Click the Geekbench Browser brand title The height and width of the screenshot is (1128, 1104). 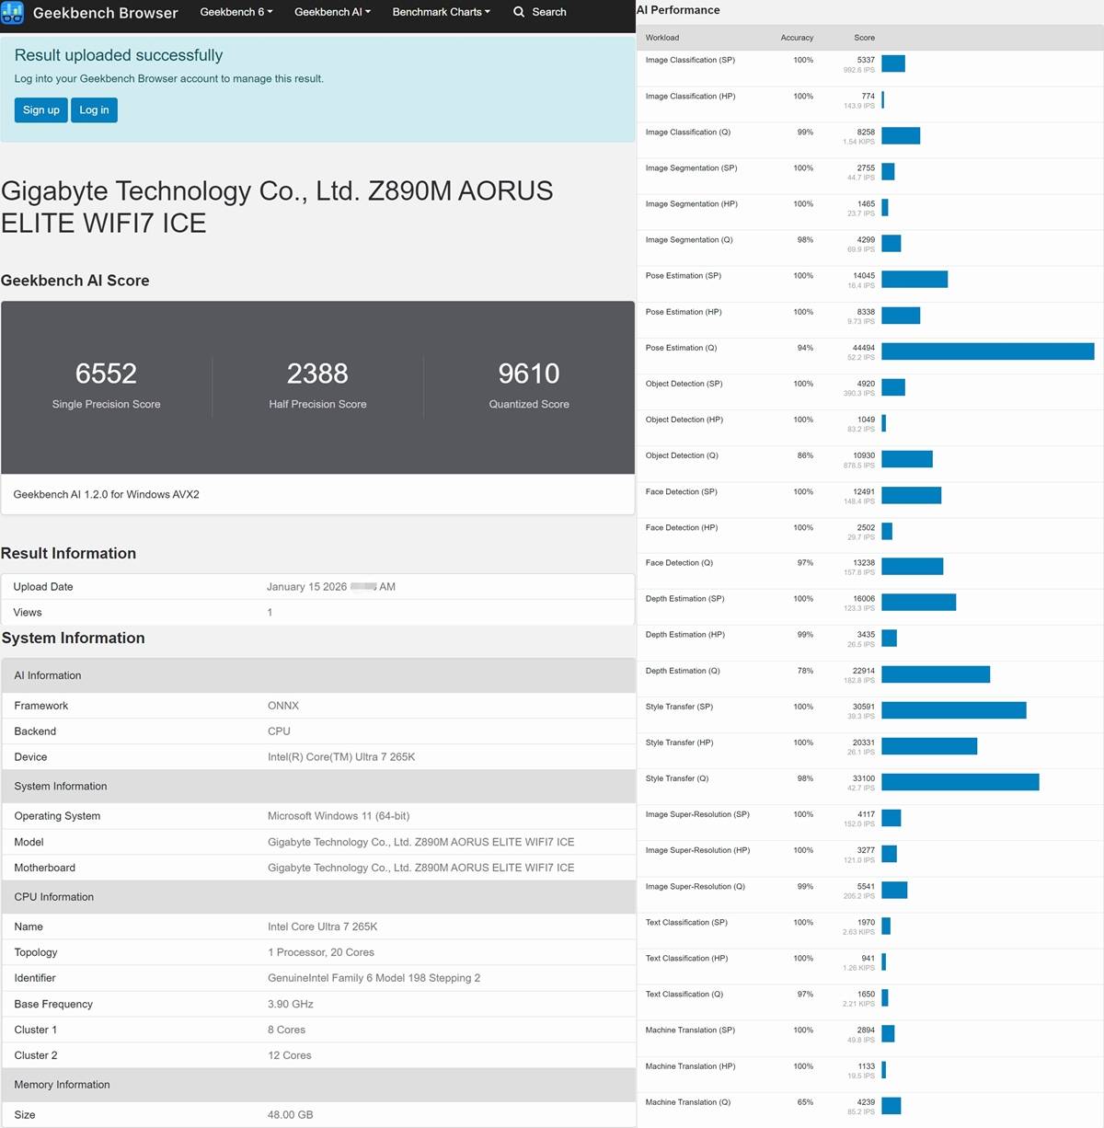(x=105, y=13)
